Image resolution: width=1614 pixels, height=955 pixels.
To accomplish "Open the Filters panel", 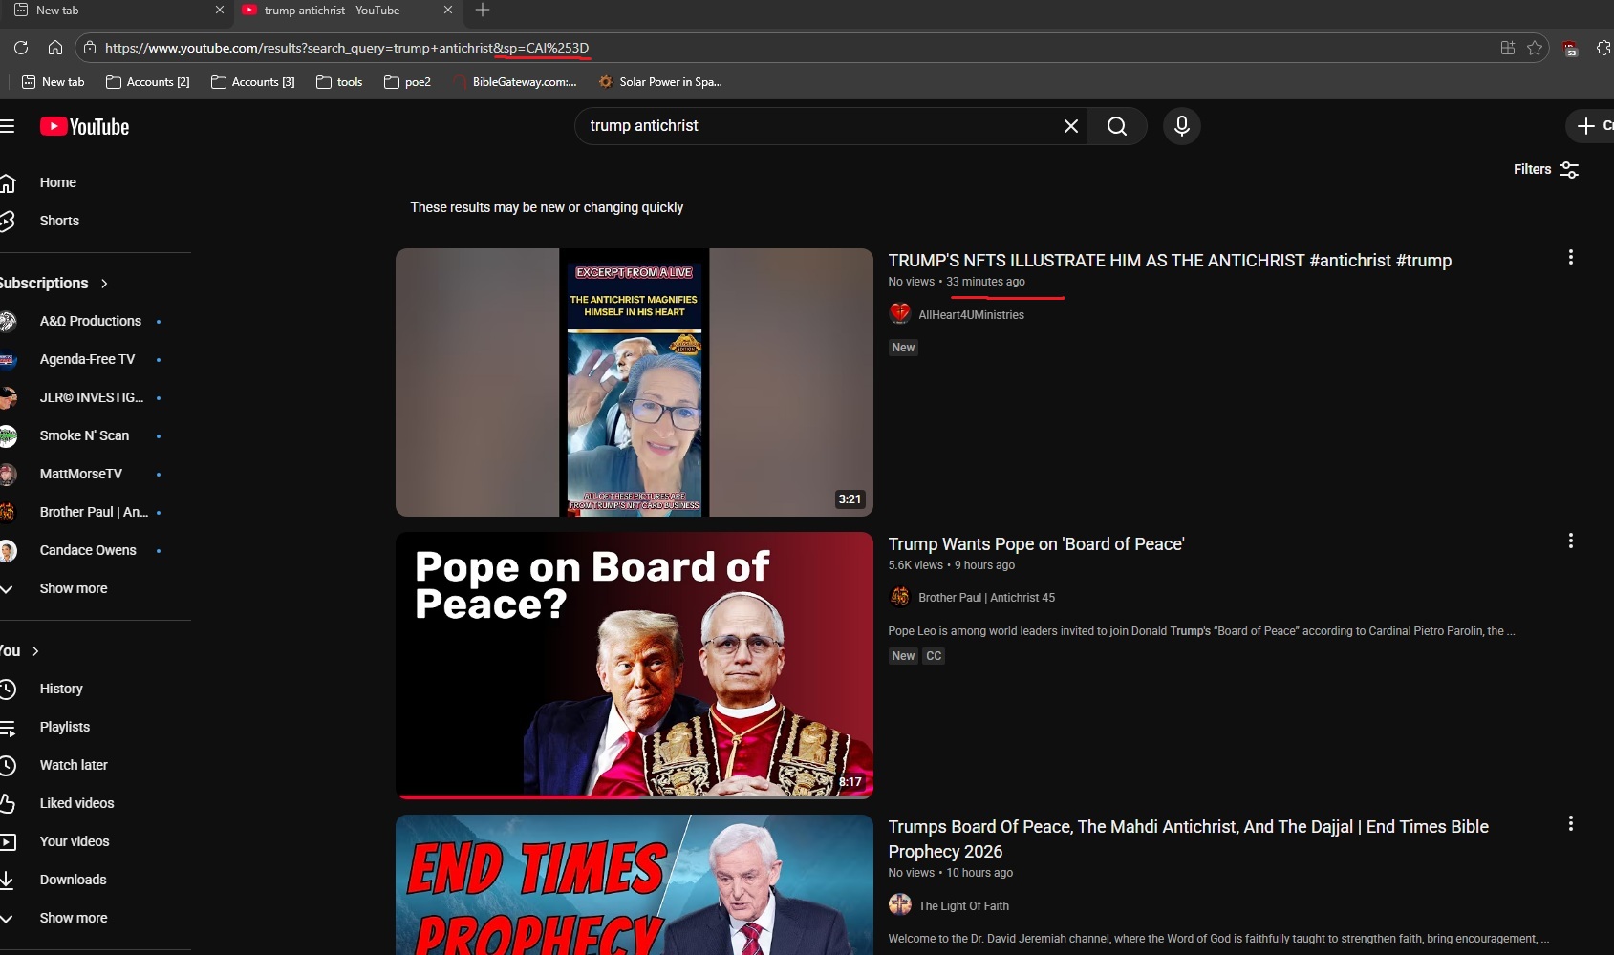I will pyautogui.click(x=1545, y=169).
